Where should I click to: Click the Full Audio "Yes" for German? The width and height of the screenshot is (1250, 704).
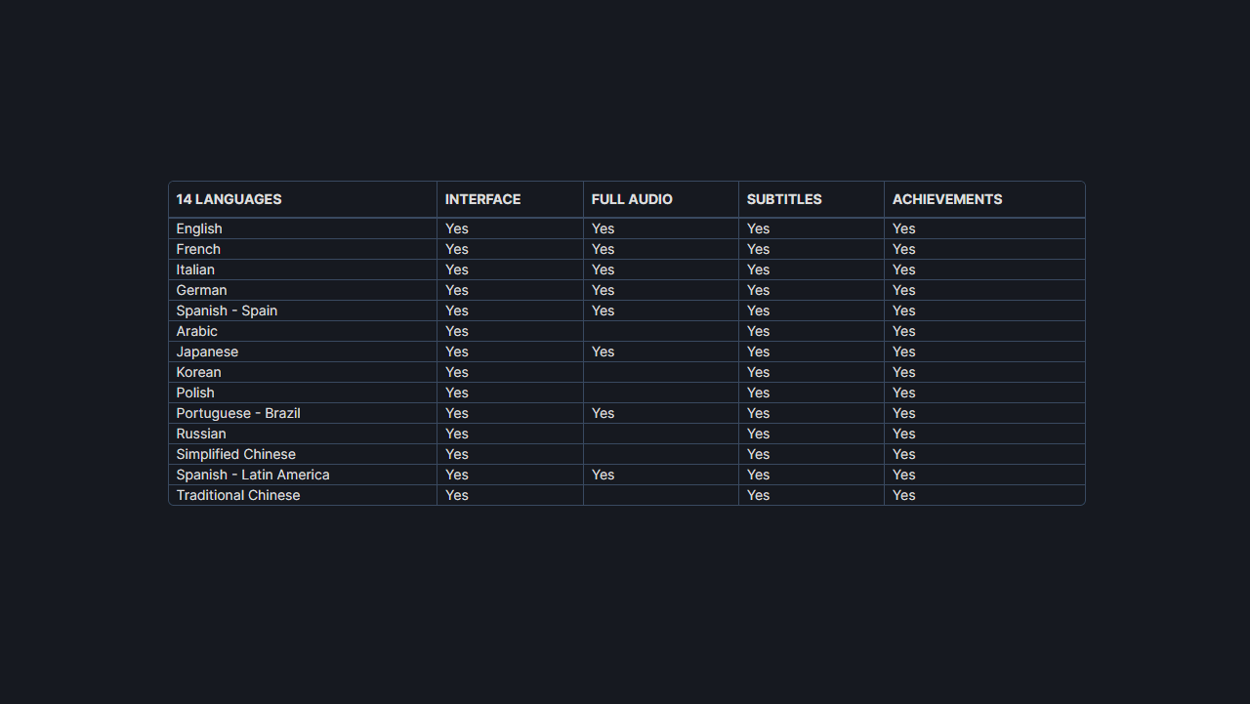tap(603, 290)
